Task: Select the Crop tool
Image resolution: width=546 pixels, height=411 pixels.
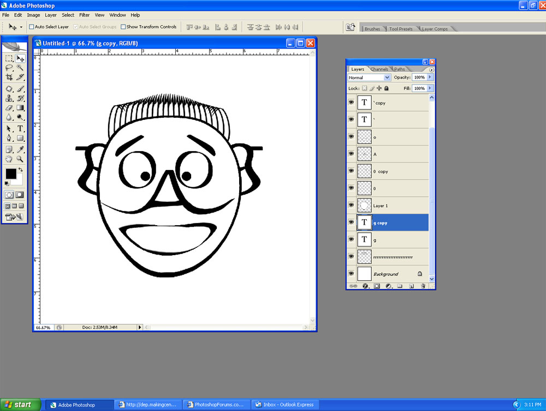Action: pos(9,77)
